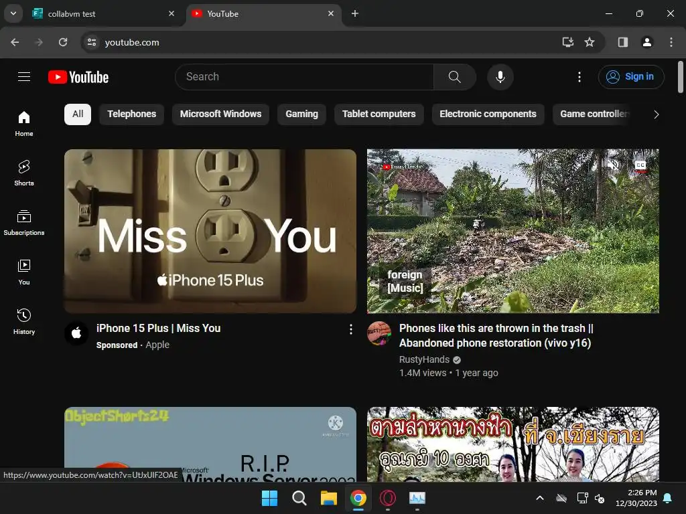
Task: Click RustyHands channel avatar
Action: [x=379, y=333]
